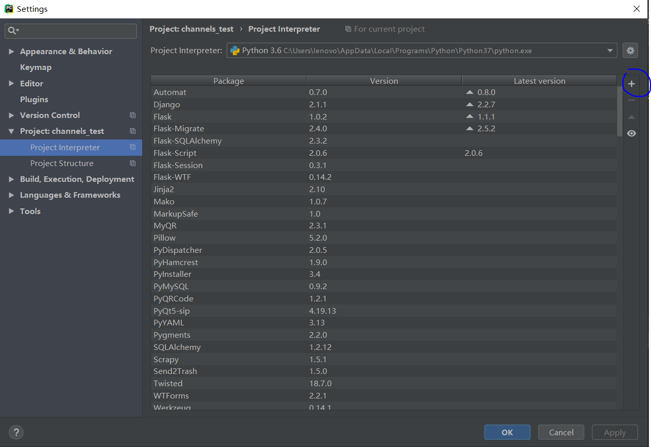
Task: Click the PyCharm icon in the title bar
Action: coord(9,9)
